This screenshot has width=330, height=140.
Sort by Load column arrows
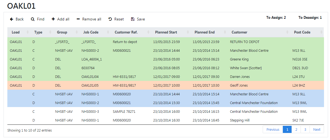(28, 32)
